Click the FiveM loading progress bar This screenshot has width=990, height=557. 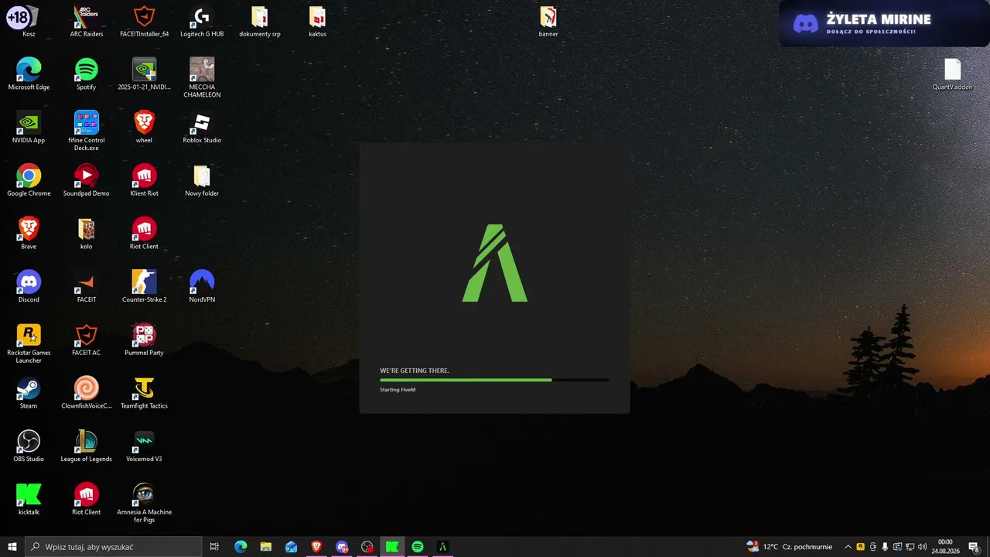pos(494,380)
